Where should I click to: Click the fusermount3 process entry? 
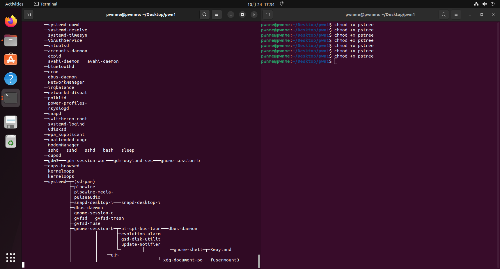pos(225,260)
